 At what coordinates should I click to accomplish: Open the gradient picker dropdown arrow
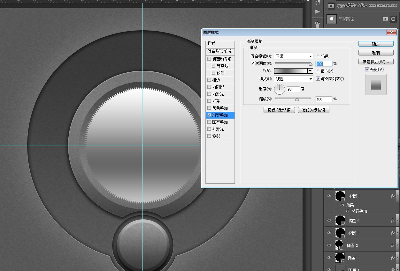pos(310,71)
